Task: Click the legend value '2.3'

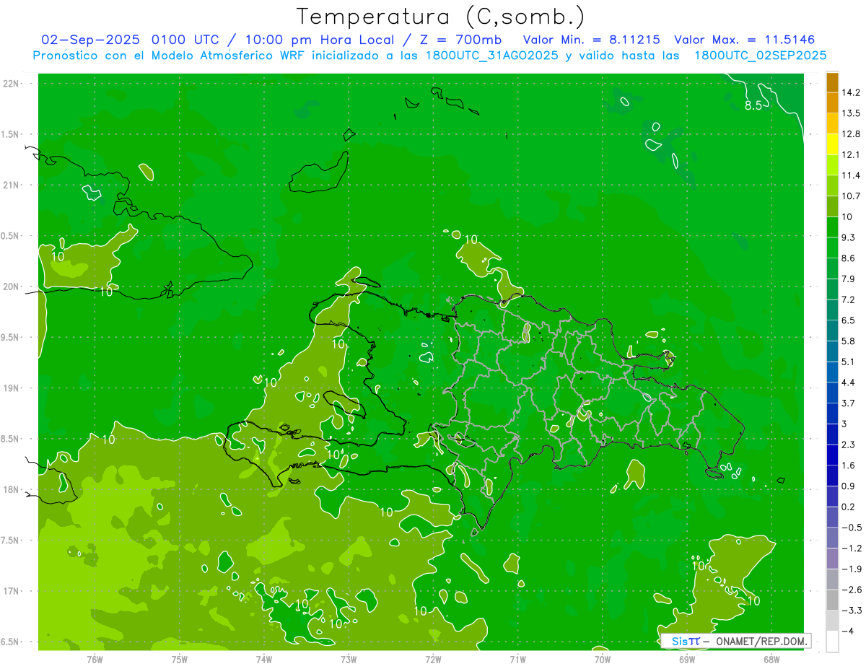Action: (x=849, y=444)
